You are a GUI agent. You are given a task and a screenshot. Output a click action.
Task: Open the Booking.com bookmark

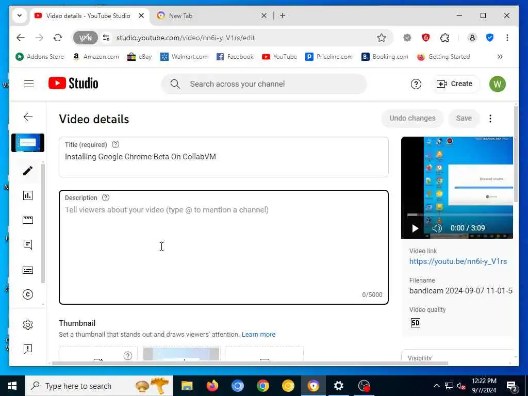coord(385,57)
